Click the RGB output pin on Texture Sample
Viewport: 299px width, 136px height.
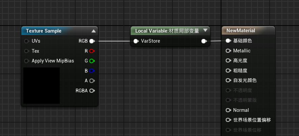pos(92,41)
